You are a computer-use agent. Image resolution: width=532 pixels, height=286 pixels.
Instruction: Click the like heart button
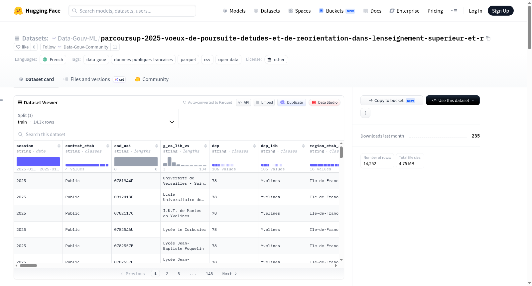click(x=22, y=47)
